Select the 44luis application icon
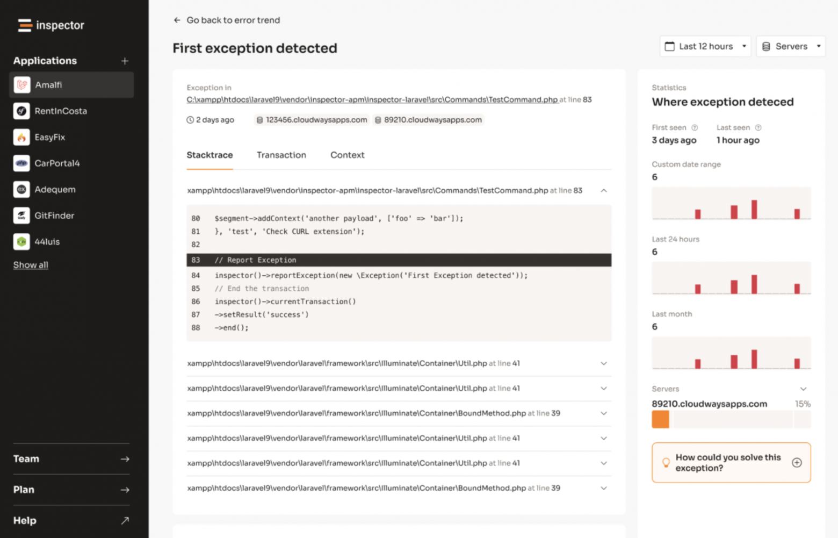Screen dimensions: 838x538 [21, 242]
